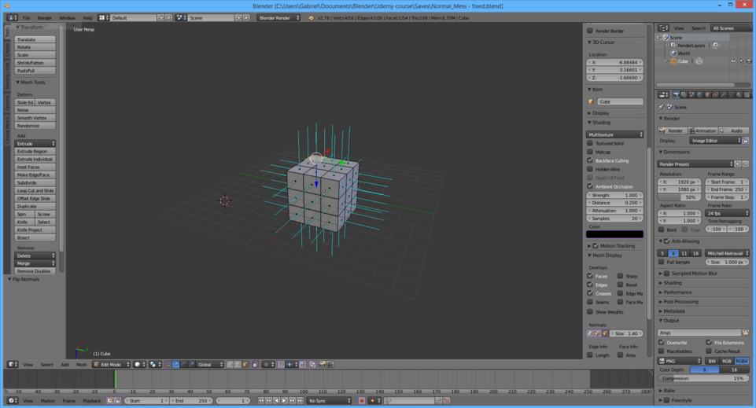Click the Scene icon in outliner
The height and width of the screenshot is (408, 756).
666,37
